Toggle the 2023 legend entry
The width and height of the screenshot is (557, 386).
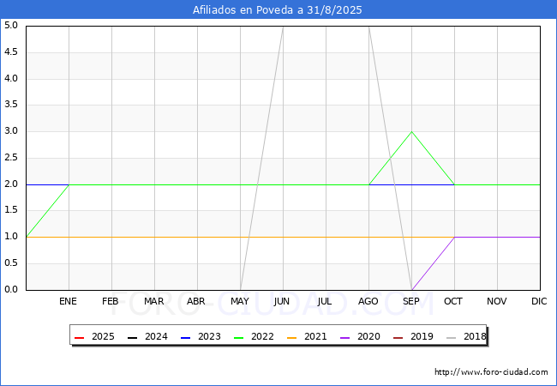[197, 337]
